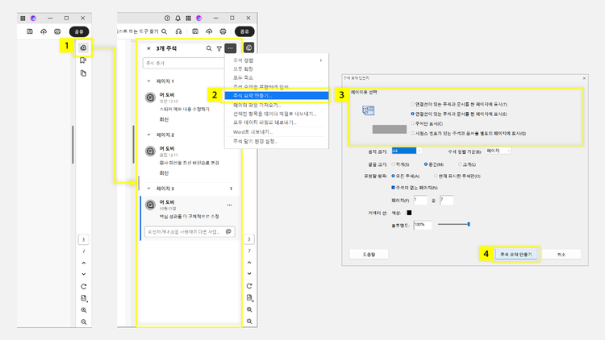Zoom in using the middle window sidebar
The height and width of the screenshot is (340, 605).
pos(249,309)
